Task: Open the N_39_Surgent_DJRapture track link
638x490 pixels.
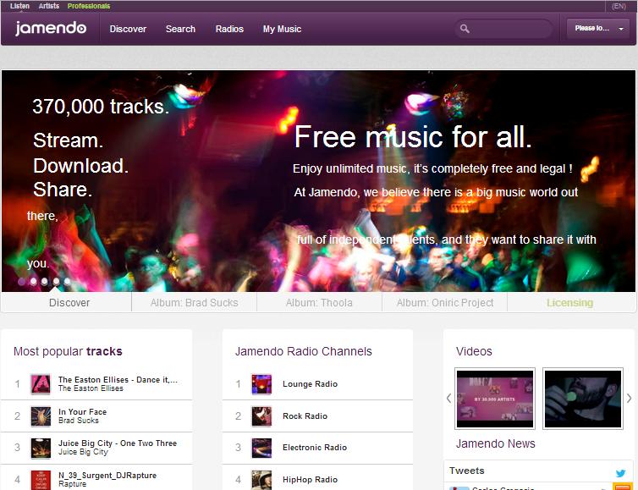Action: 107,476
